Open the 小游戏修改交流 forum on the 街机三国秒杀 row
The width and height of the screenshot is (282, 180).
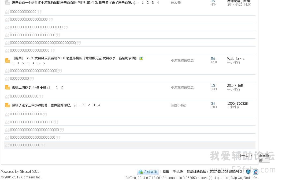click(x=182, y=87)
